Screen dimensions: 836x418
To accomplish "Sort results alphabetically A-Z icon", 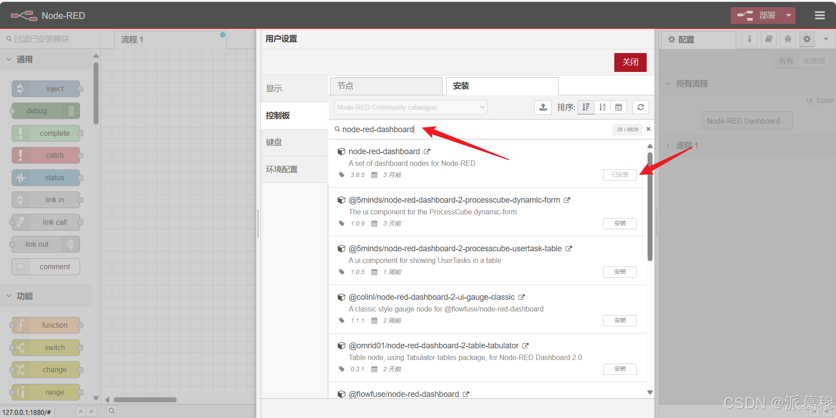I will coord(602,107).
